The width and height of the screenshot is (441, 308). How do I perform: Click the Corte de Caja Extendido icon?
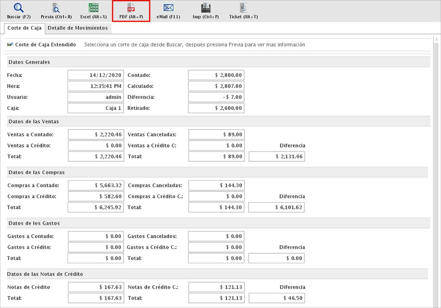tap(10, 44)
